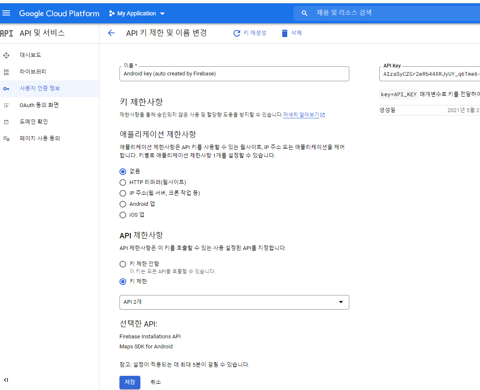The height and width of the screenshot is (390, 480).
Task: Open 페이지 사용 동의 in the sidebar
Action: 40,138
